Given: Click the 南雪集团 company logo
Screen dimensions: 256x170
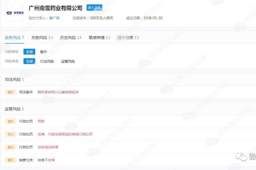Looking at the screenshot, I should (15, 13).
